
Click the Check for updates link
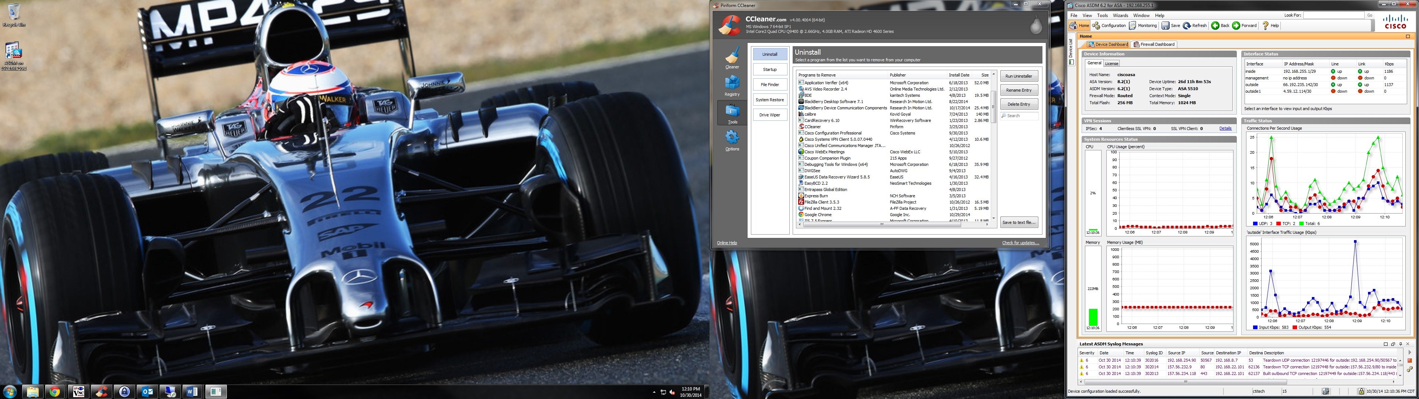coord(1020,243)
